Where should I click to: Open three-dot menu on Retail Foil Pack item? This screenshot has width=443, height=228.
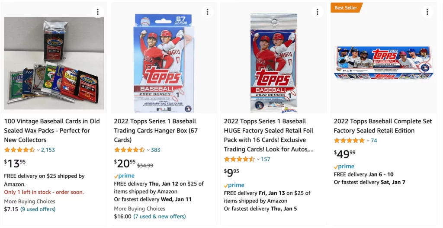[318, 12]
